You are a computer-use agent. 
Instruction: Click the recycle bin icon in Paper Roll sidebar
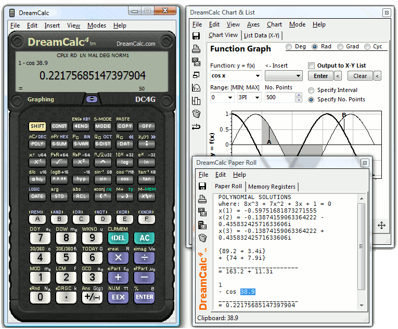[x=202, y=238]
